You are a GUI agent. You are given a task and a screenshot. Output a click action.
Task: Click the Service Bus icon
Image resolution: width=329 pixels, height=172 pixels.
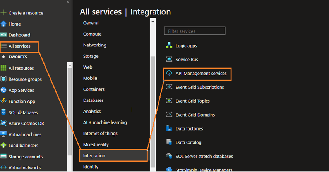169,59
